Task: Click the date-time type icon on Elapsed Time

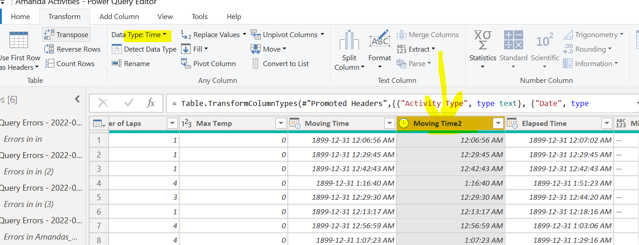Action: tap(512, 123)
